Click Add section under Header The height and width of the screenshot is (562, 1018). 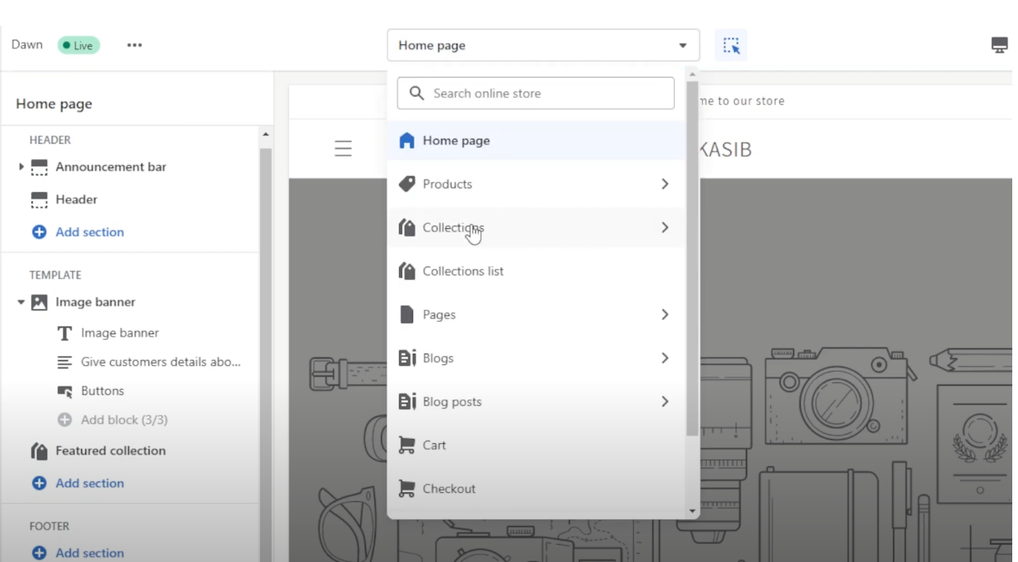pos(89,232)
